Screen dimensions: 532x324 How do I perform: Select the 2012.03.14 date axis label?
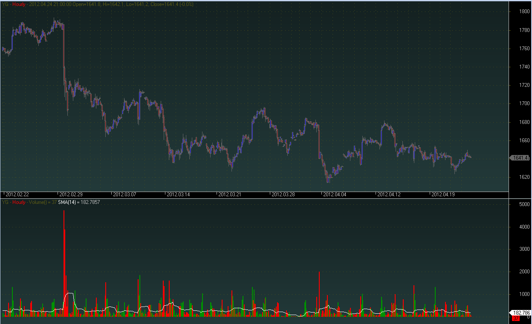(x=177, y=195)
